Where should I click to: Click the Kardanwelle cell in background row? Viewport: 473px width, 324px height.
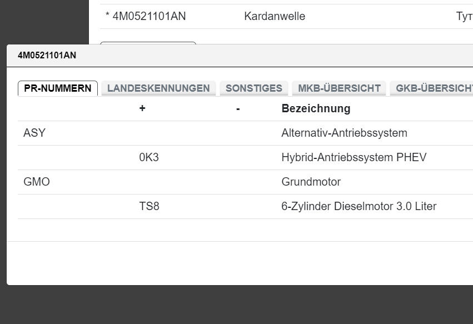coord(275,17)
